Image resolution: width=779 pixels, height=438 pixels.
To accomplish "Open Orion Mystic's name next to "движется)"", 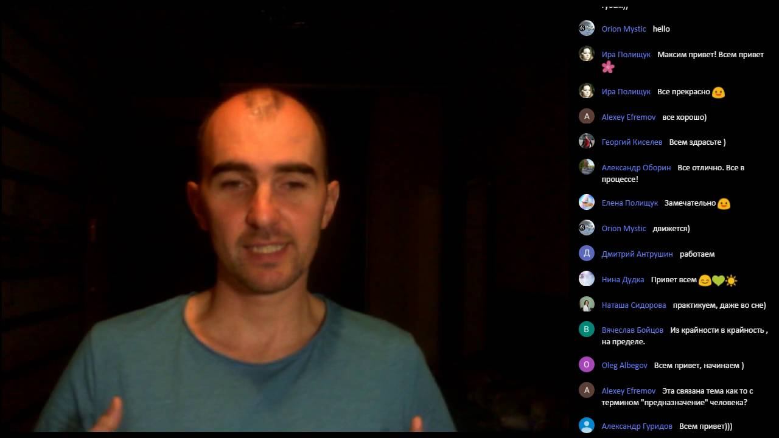I will click(624, 228).
